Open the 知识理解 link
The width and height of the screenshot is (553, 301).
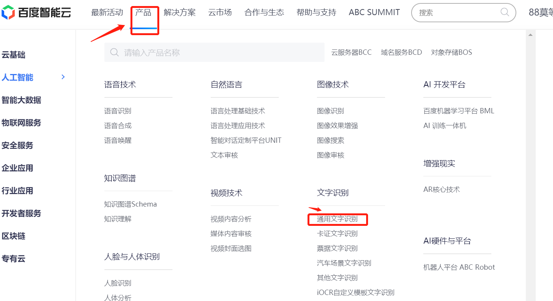click(118, 219)
